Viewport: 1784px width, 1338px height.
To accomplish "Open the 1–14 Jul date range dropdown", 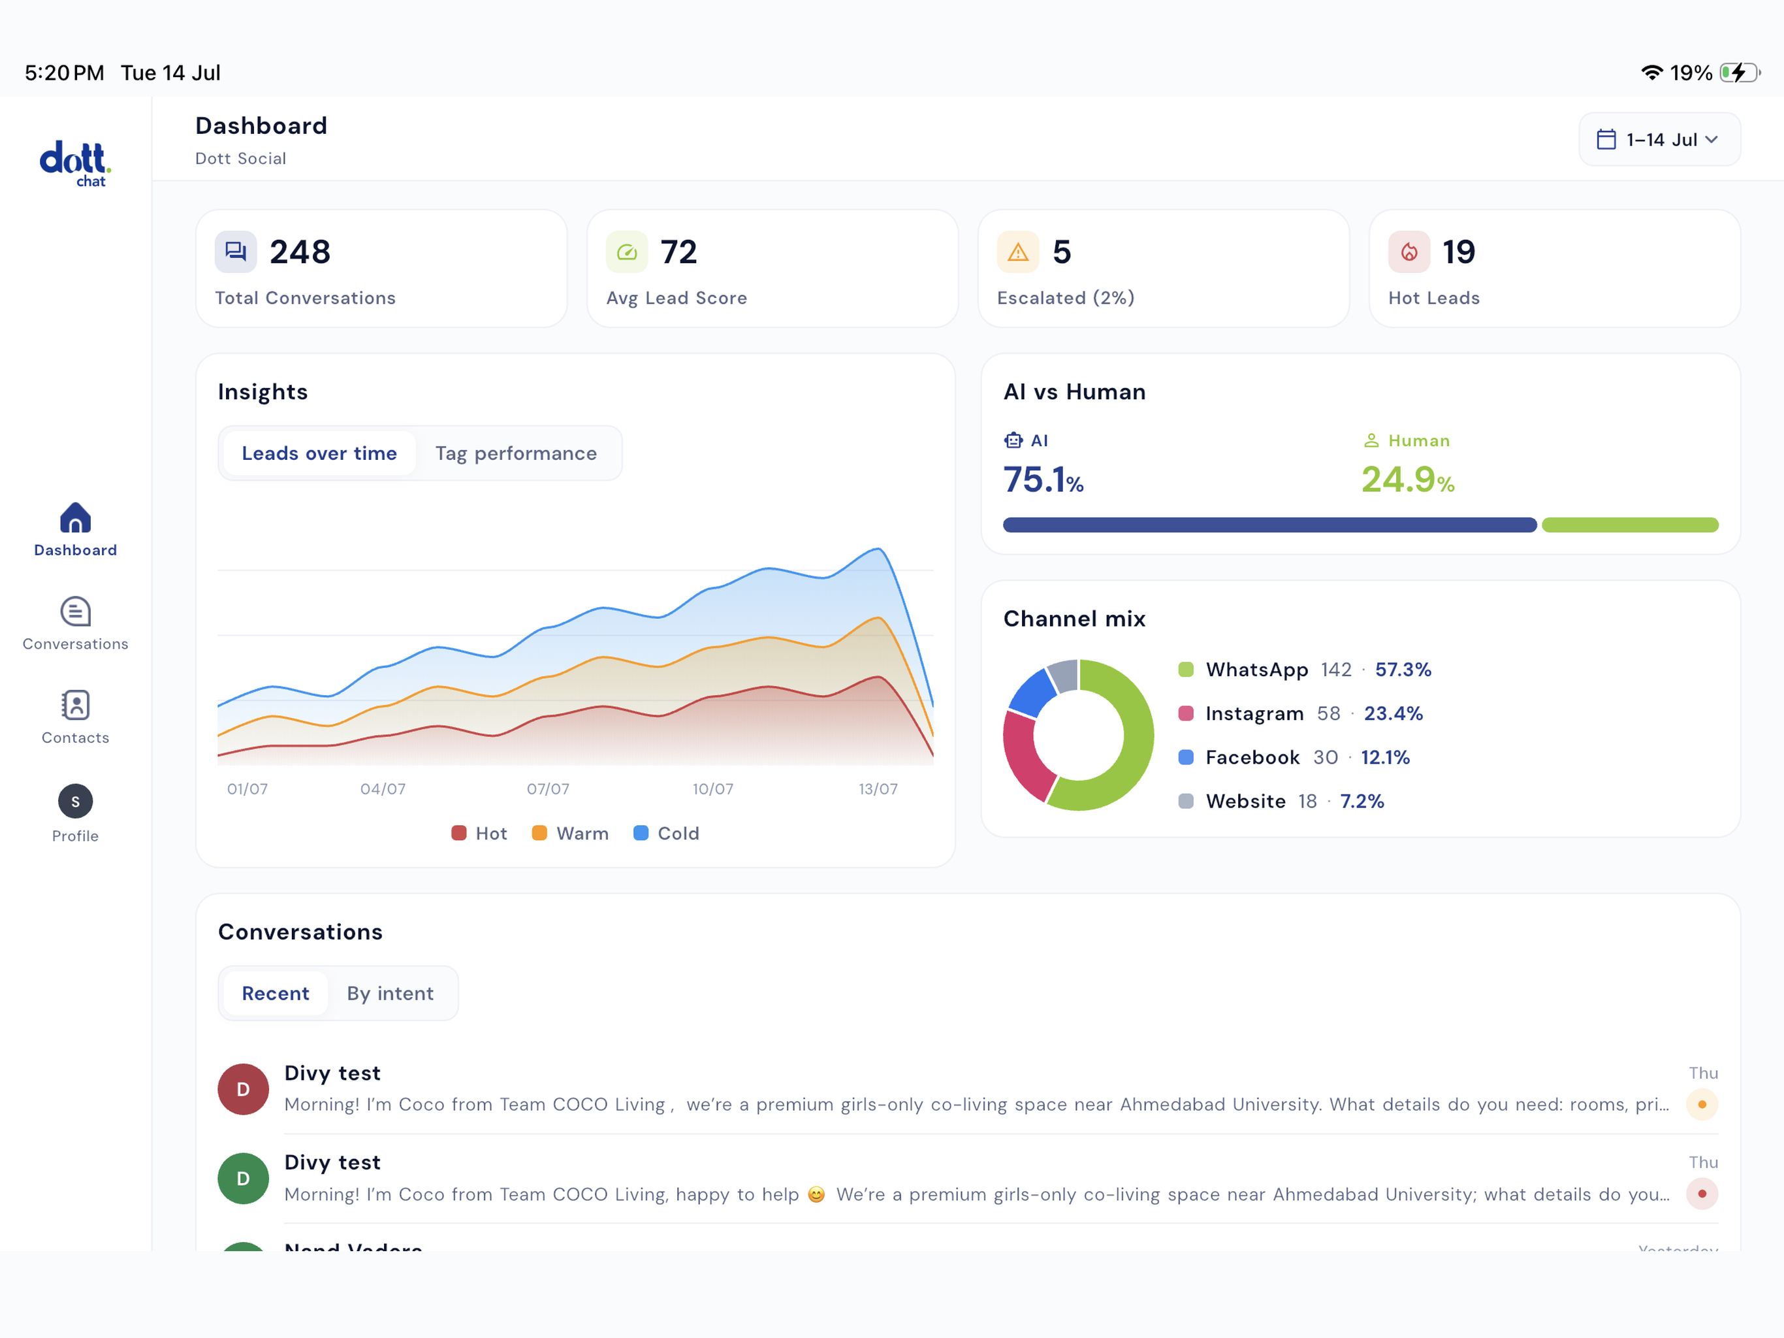I will (x=1659, y=140).
